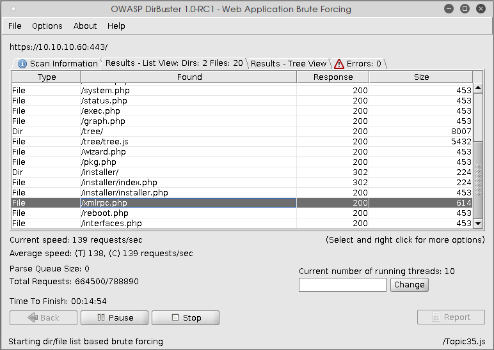The image size is (494, 350).
Task: Sort results by the Found column header
Action: [x=189, y=77]
